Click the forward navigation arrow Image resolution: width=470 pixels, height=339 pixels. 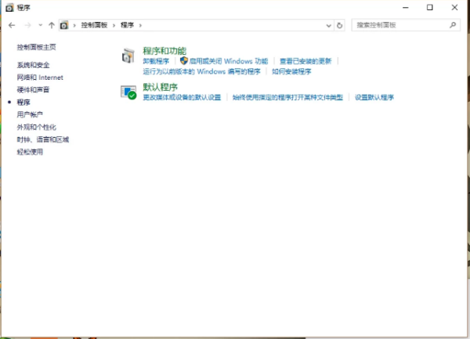click(x=27, y=26)
